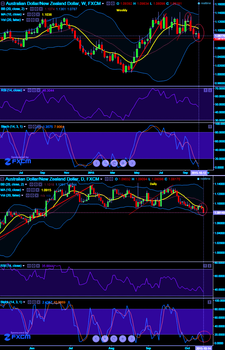Click the 1.08149 price label on daily axis
225x350 pixels.
coord(219,213)
